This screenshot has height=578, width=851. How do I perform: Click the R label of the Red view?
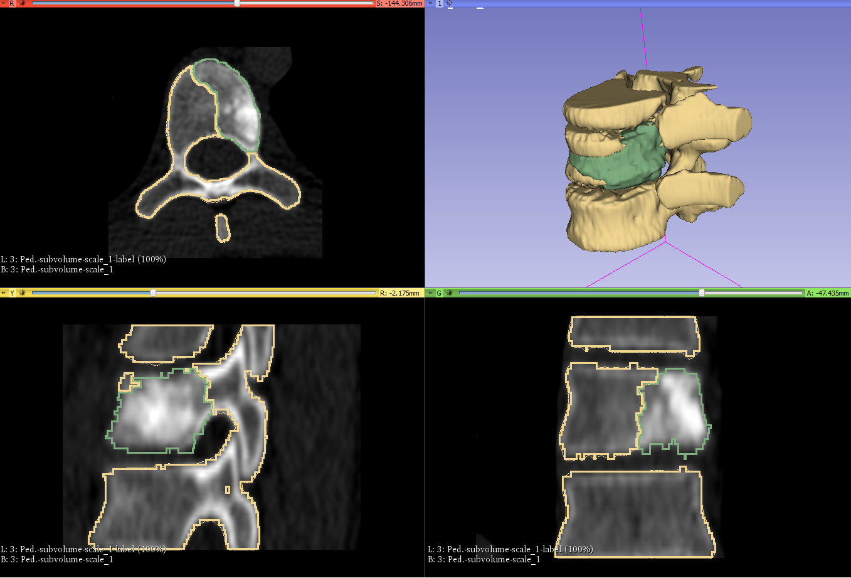[12, 4]
